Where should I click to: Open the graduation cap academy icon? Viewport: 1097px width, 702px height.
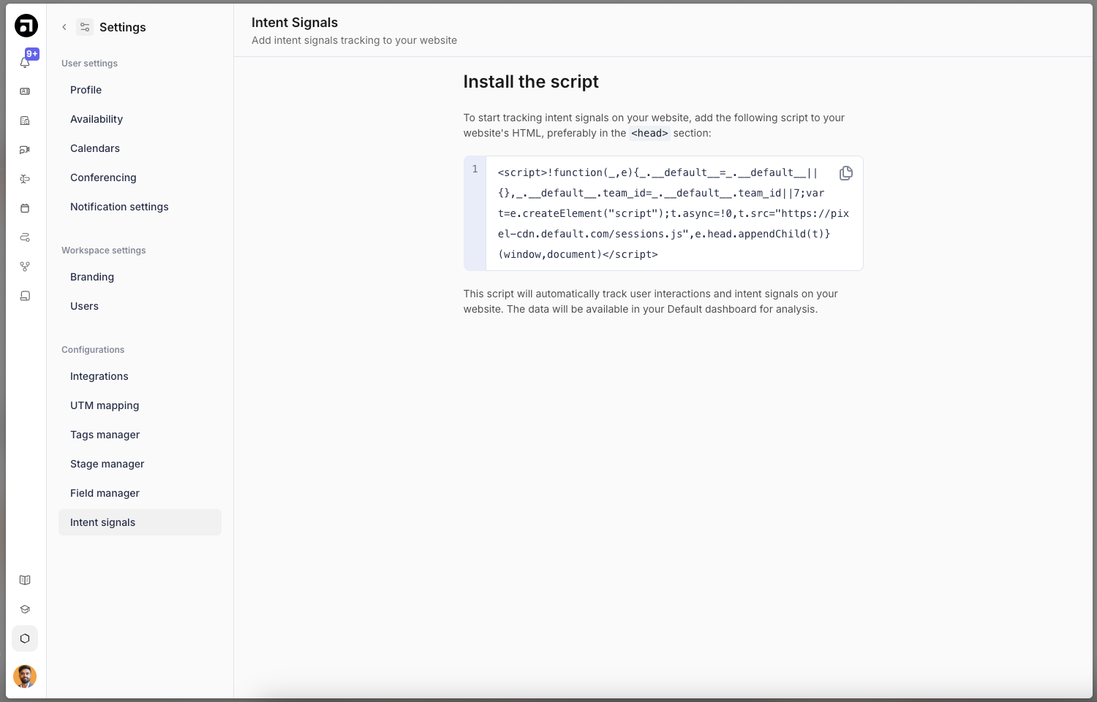point(25,609)
